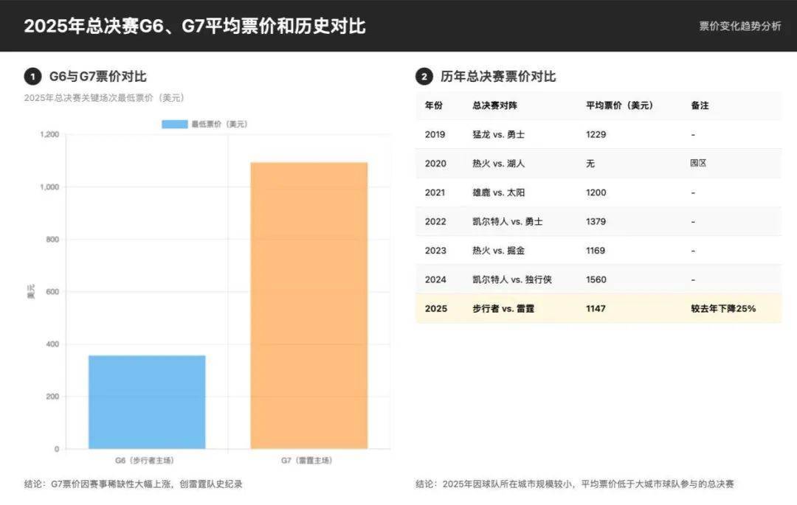Click the left conclusion text about G7票价大幅上涨
The width and height of the screenshot is (797, 505).
(135, 484)
